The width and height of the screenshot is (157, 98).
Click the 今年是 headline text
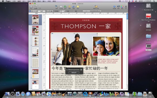click(80, 68)
